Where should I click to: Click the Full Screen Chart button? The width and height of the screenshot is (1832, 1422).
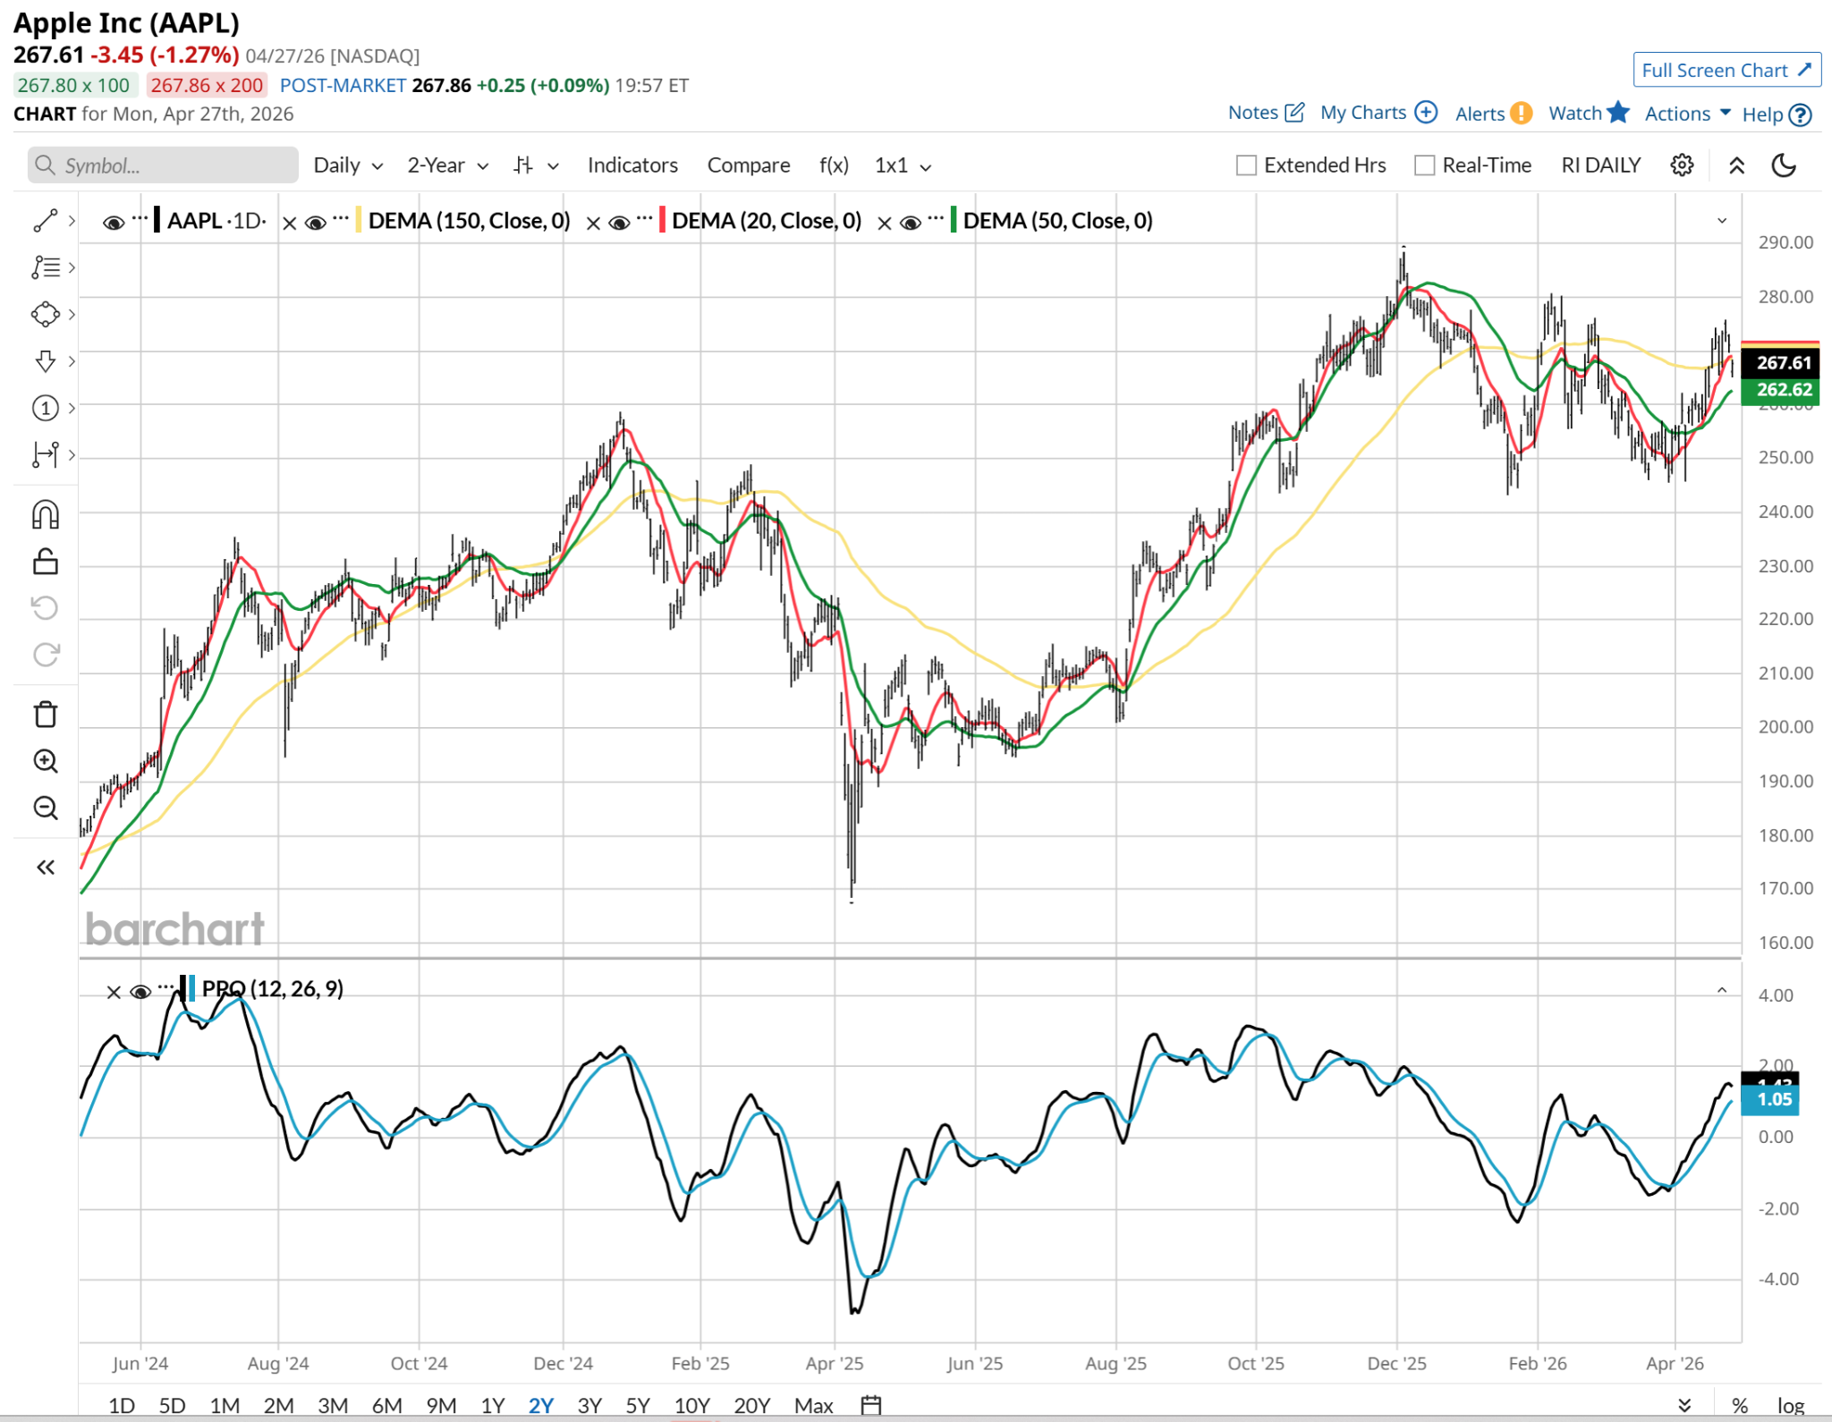click(1726, 70)
